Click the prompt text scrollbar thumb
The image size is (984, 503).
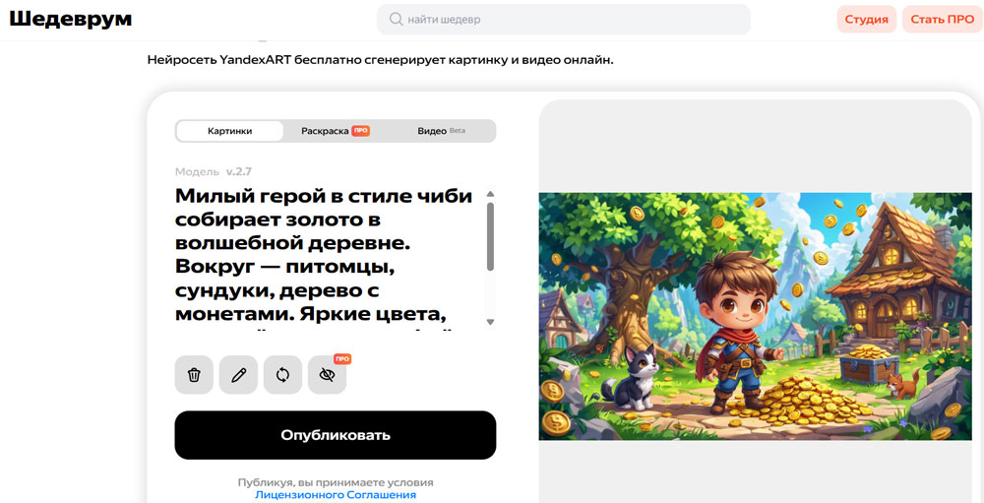490,236
